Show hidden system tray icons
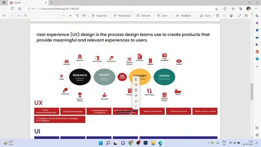The image size is (261, 147). coord(208,143)
